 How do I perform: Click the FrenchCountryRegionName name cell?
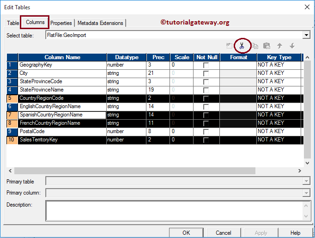tap(62, 123)
